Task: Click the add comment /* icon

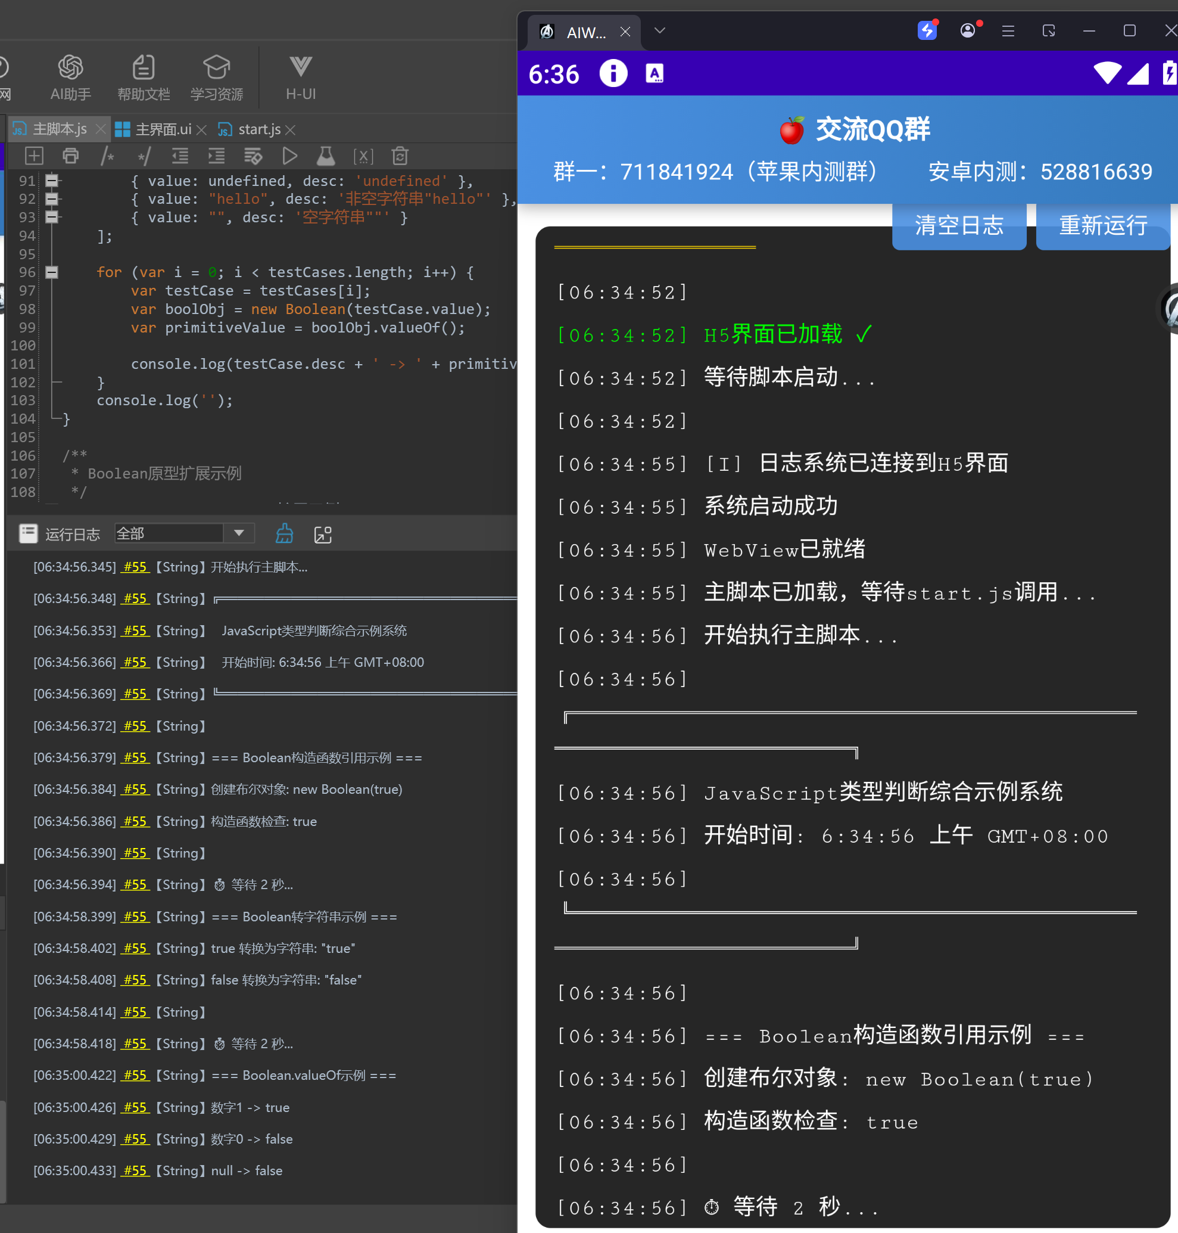Action: pyautogui.click(x=107, y=156)
